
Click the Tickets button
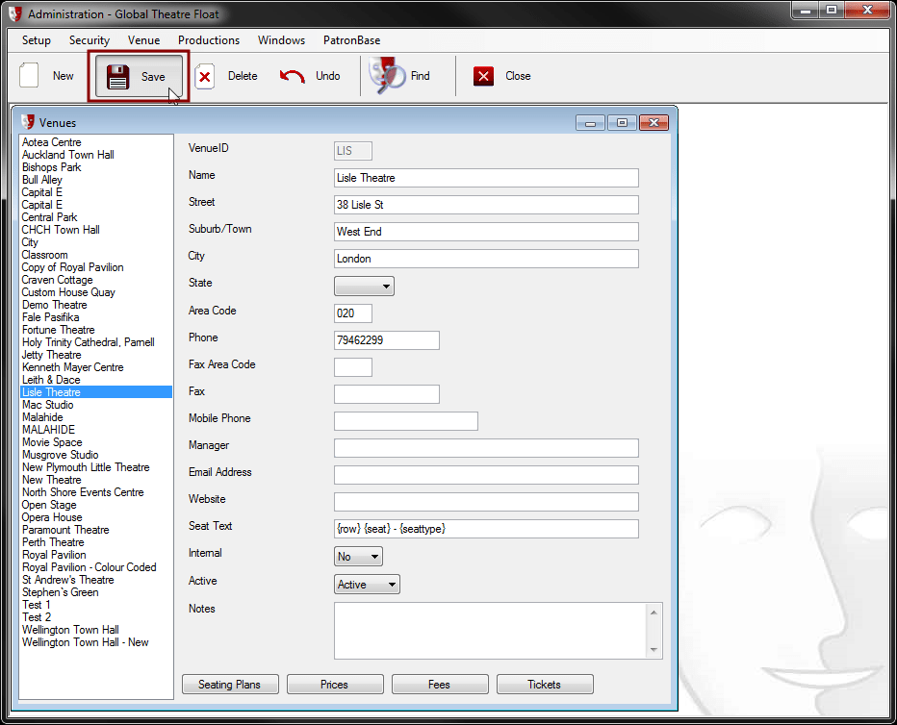(x=545, y=684)
